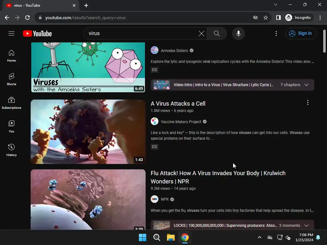Click the volume muted tray icon
This screenshot has height=245, width=327.
[x=288, y=237]
